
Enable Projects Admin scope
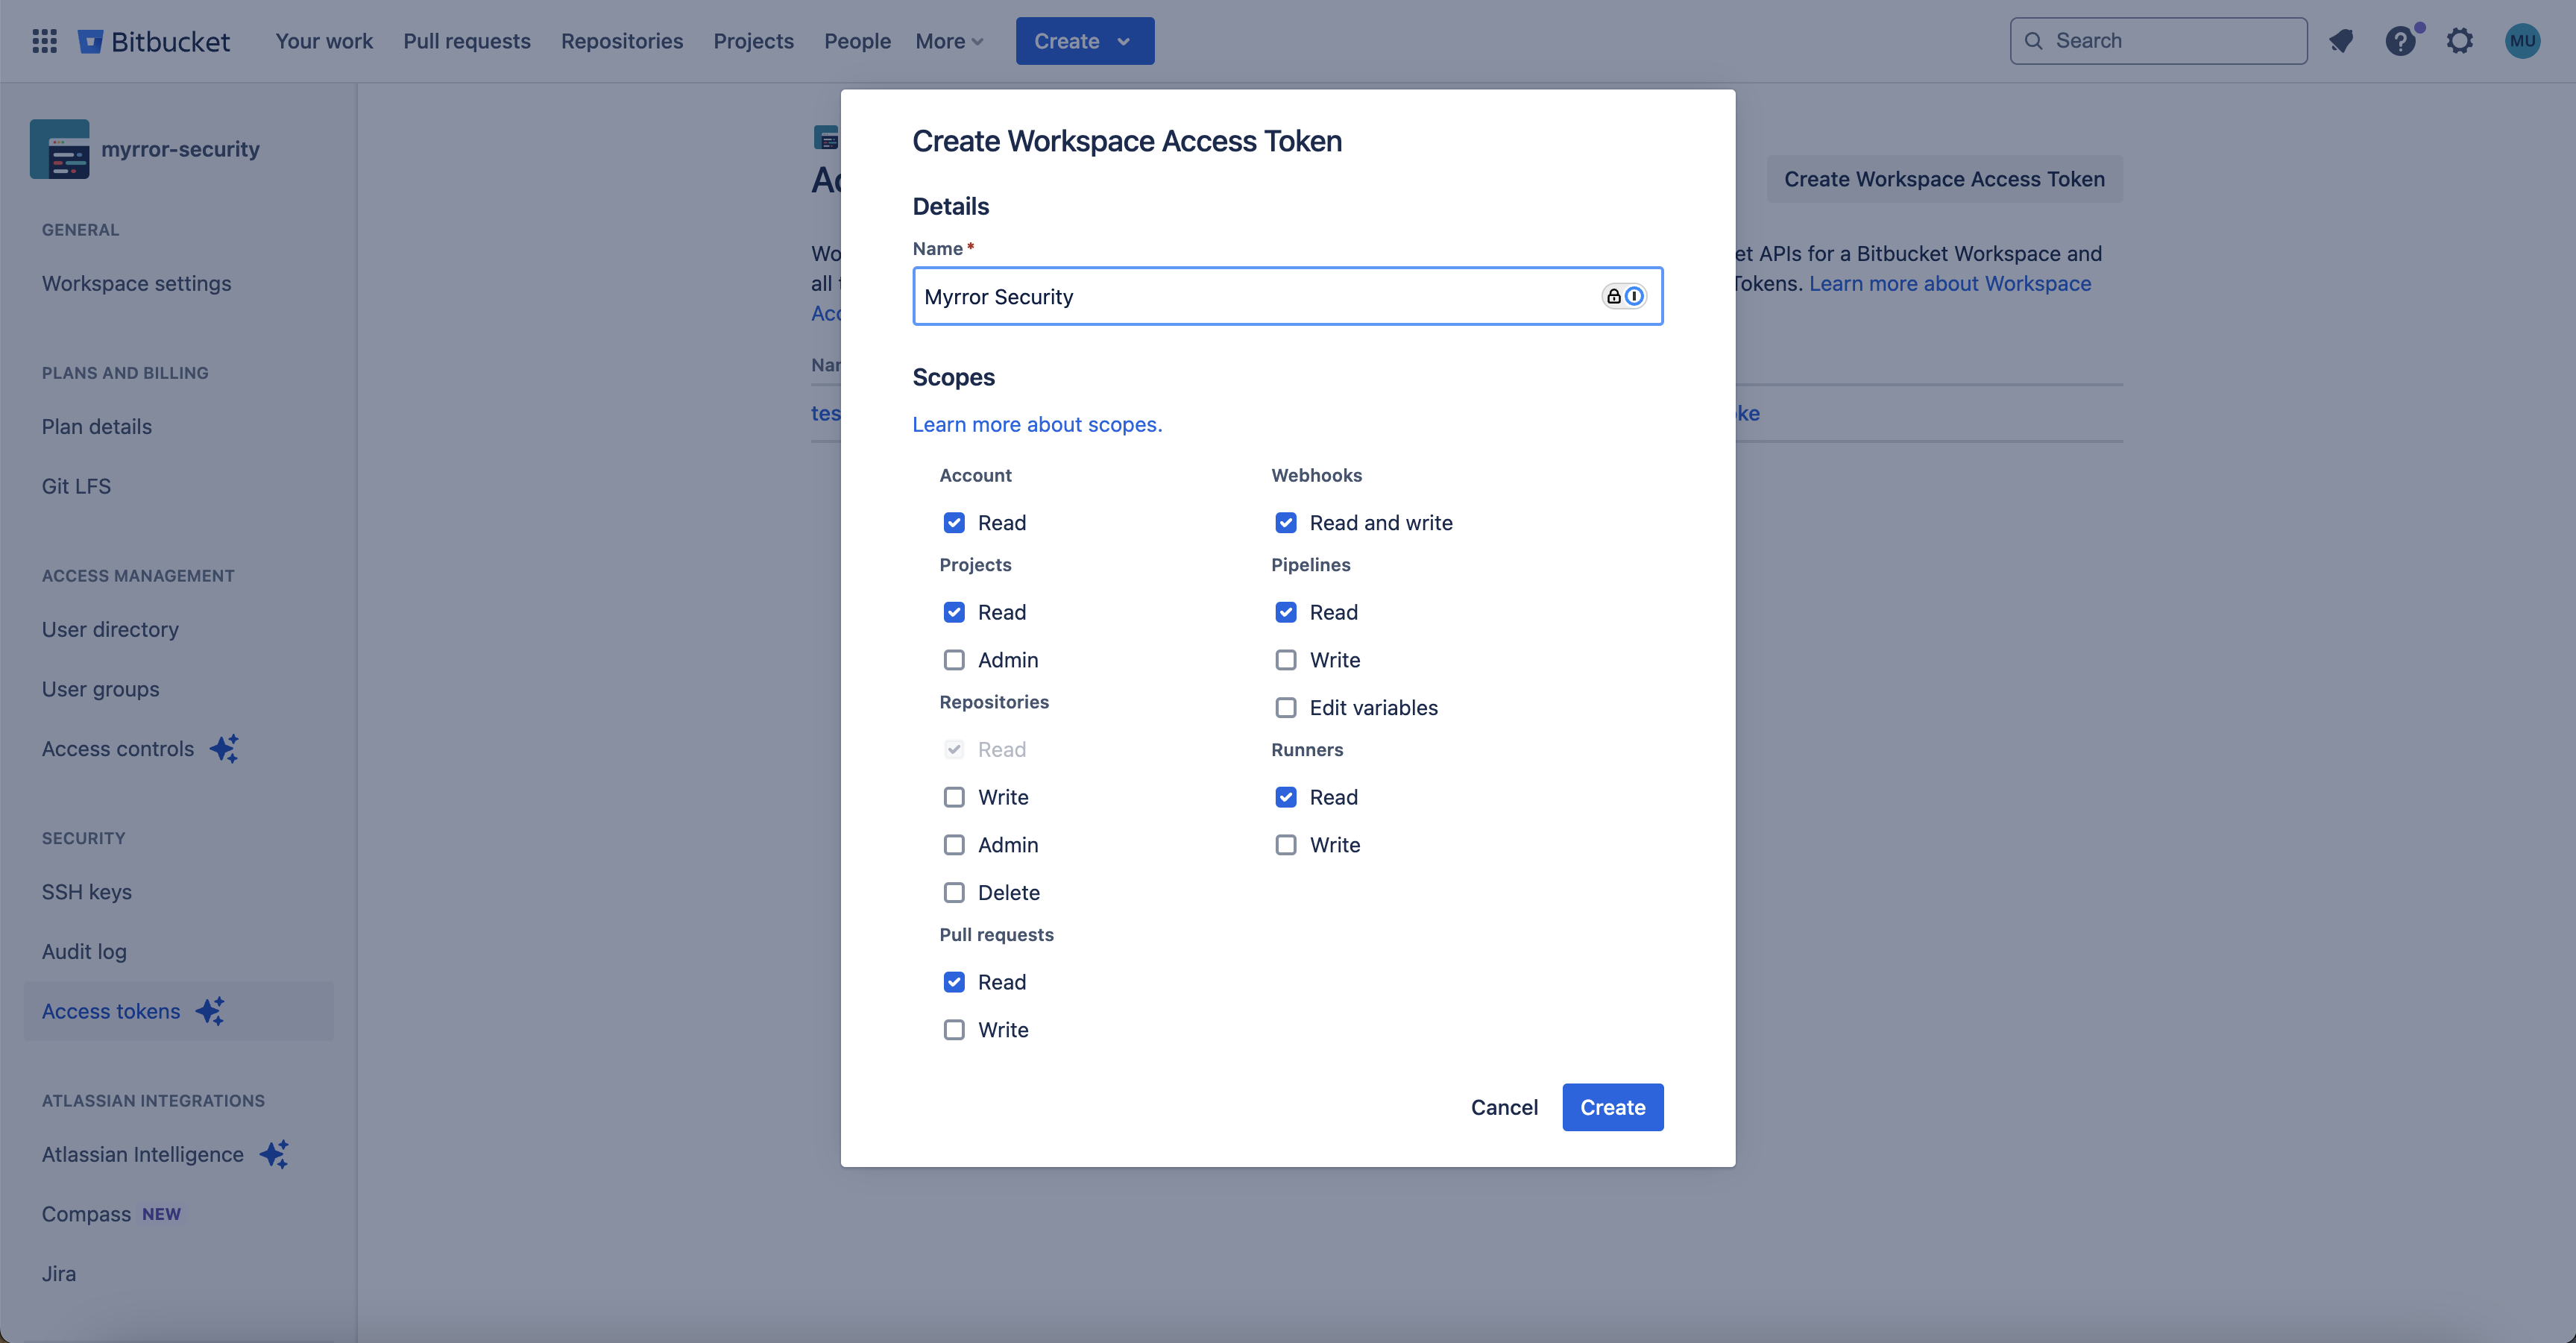(x=954, y=660)
